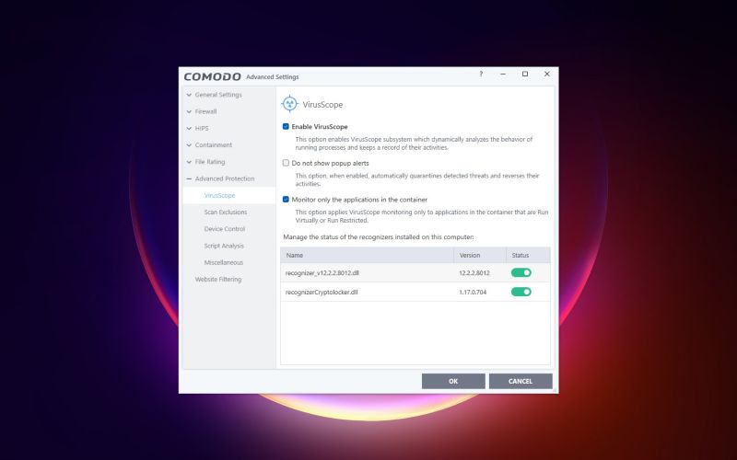Click the Firewall label

pos(205,111)
